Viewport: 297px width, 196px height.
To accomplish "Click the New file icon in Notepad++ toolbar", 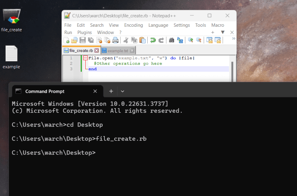I will pos(67,40).
